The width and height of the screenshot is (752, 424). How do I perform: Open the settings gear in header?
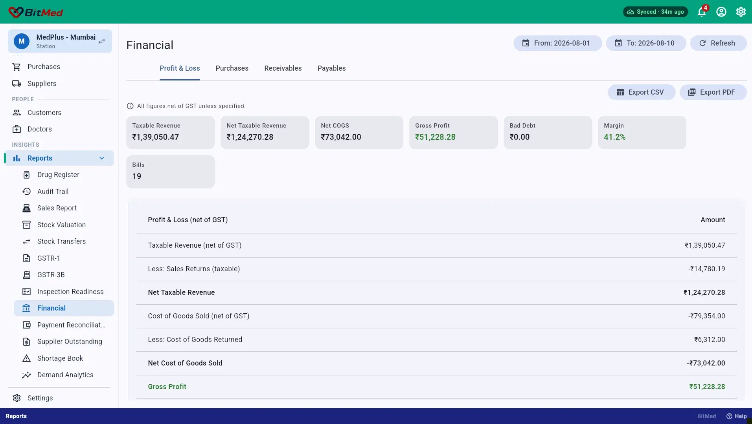pyautogui.click(x=741, y=12)
